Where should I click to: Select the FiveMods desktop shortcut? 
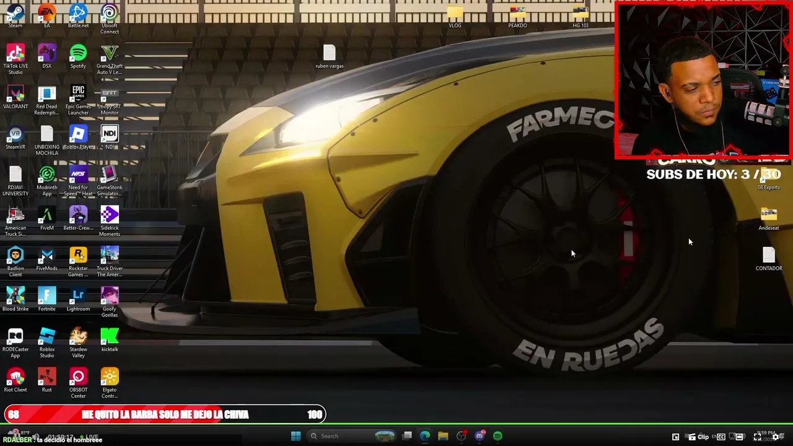tap(47, 259)
